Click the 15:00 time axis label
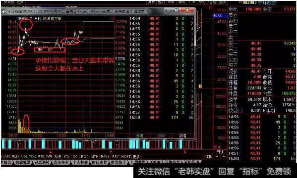The width and height of the screenshot is (297, 178). pos(110,135)
